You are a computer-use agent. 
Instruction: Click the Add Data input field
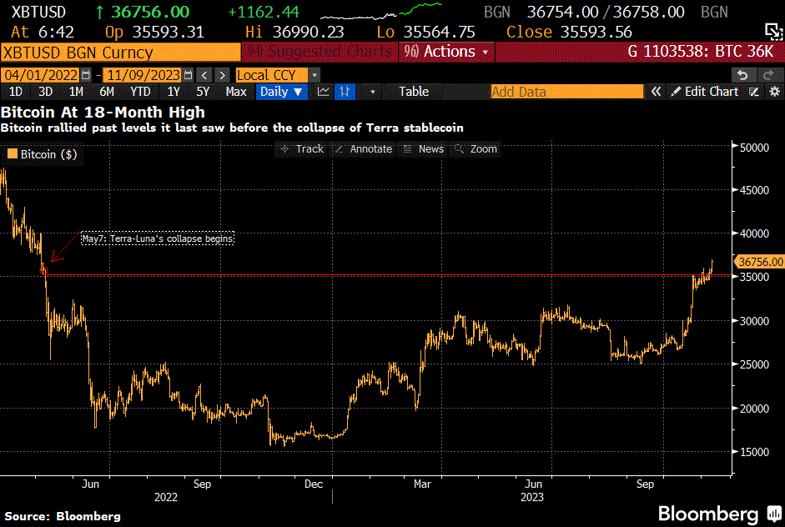[566, 92]
